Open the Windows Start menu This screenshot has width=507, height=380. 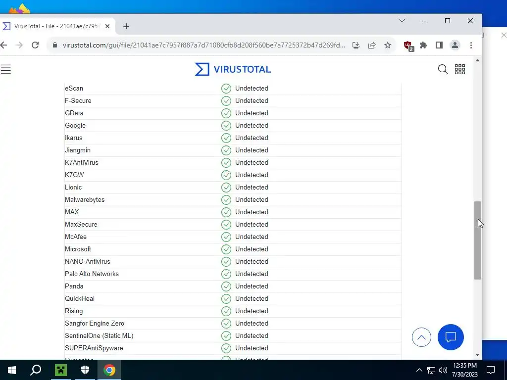coord(12,370)
